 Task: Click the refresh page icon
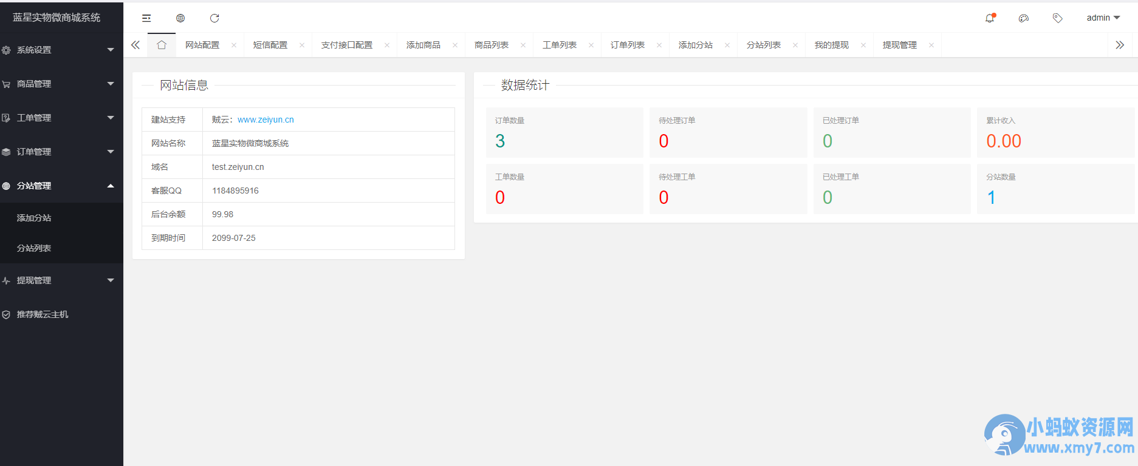pyautogui.click(x=214, y=18)
